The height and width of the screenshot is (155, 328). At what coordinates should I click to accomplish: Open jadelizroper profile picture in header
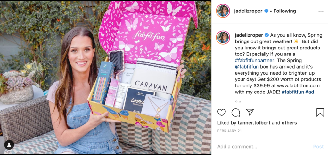point(223,11)
